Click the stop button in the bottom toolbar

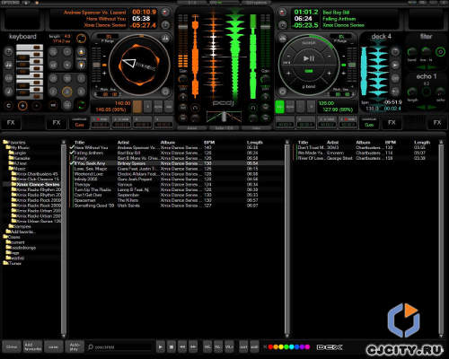coord(172,347)
